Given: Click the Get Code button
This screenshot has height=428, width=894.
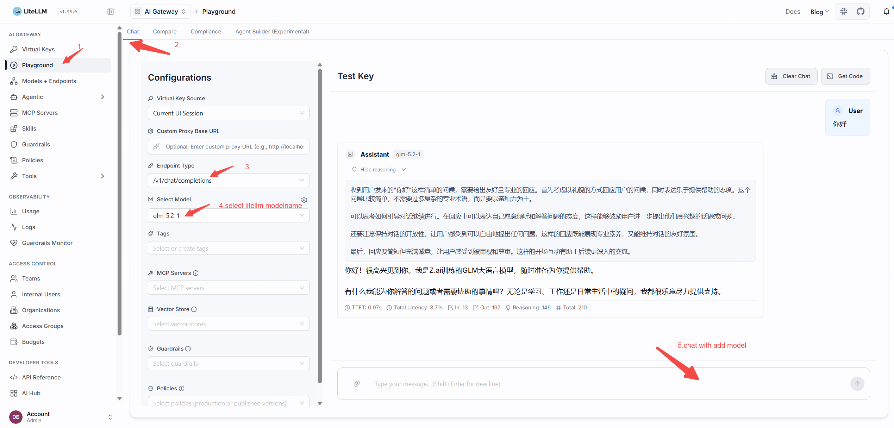Looking at the screenshot, I should pyautogui.click(x=845, y=76).
